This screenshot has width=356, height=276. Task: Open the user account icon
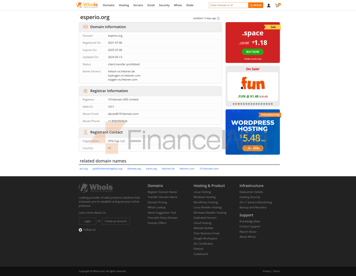[x=268, y=5]
